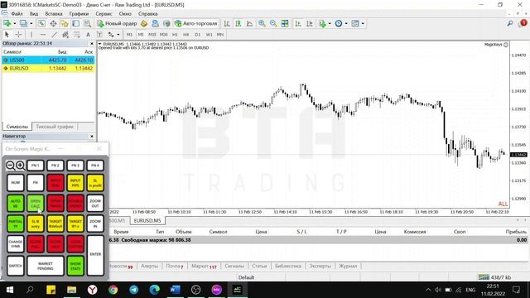Image resolution: width=530 pixels, height=298 pixels.
Task: Open Word from the taskbar
Action: click(175, 290)
